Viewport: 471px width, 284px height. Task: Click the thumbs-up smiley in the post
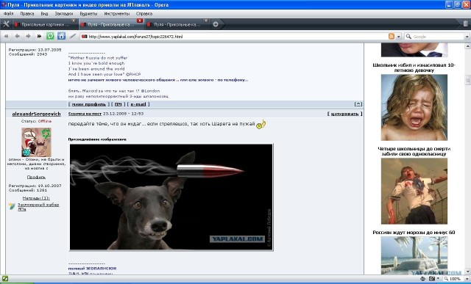261,124
